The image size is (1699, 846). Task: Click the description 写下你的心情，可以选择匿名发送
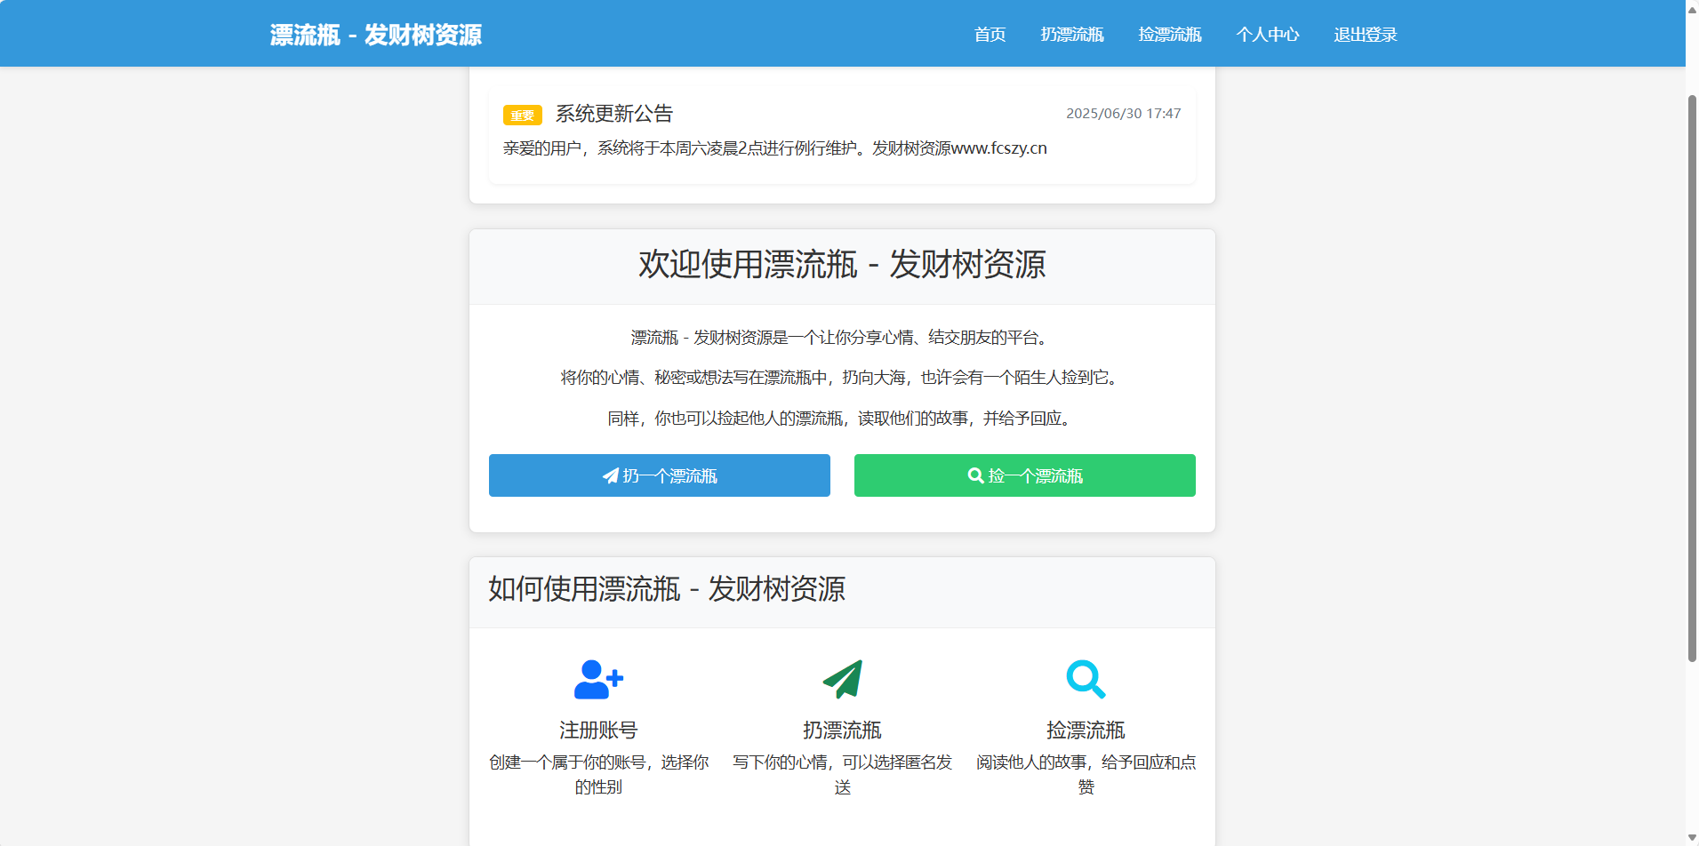[x=842, y=775]
